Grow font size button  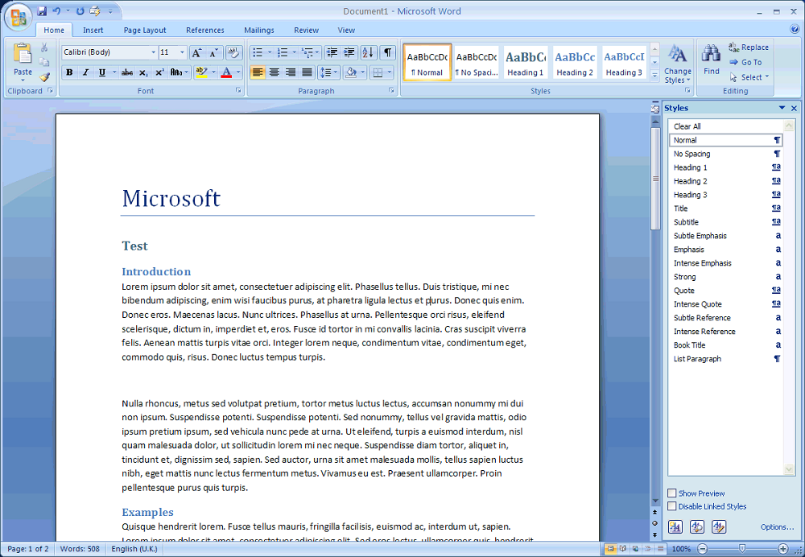(196, 52)
